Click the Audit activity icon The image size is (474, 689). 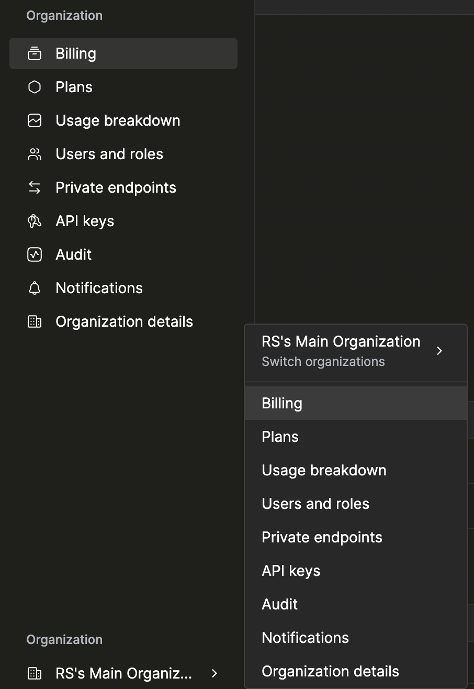coord(34,254)
